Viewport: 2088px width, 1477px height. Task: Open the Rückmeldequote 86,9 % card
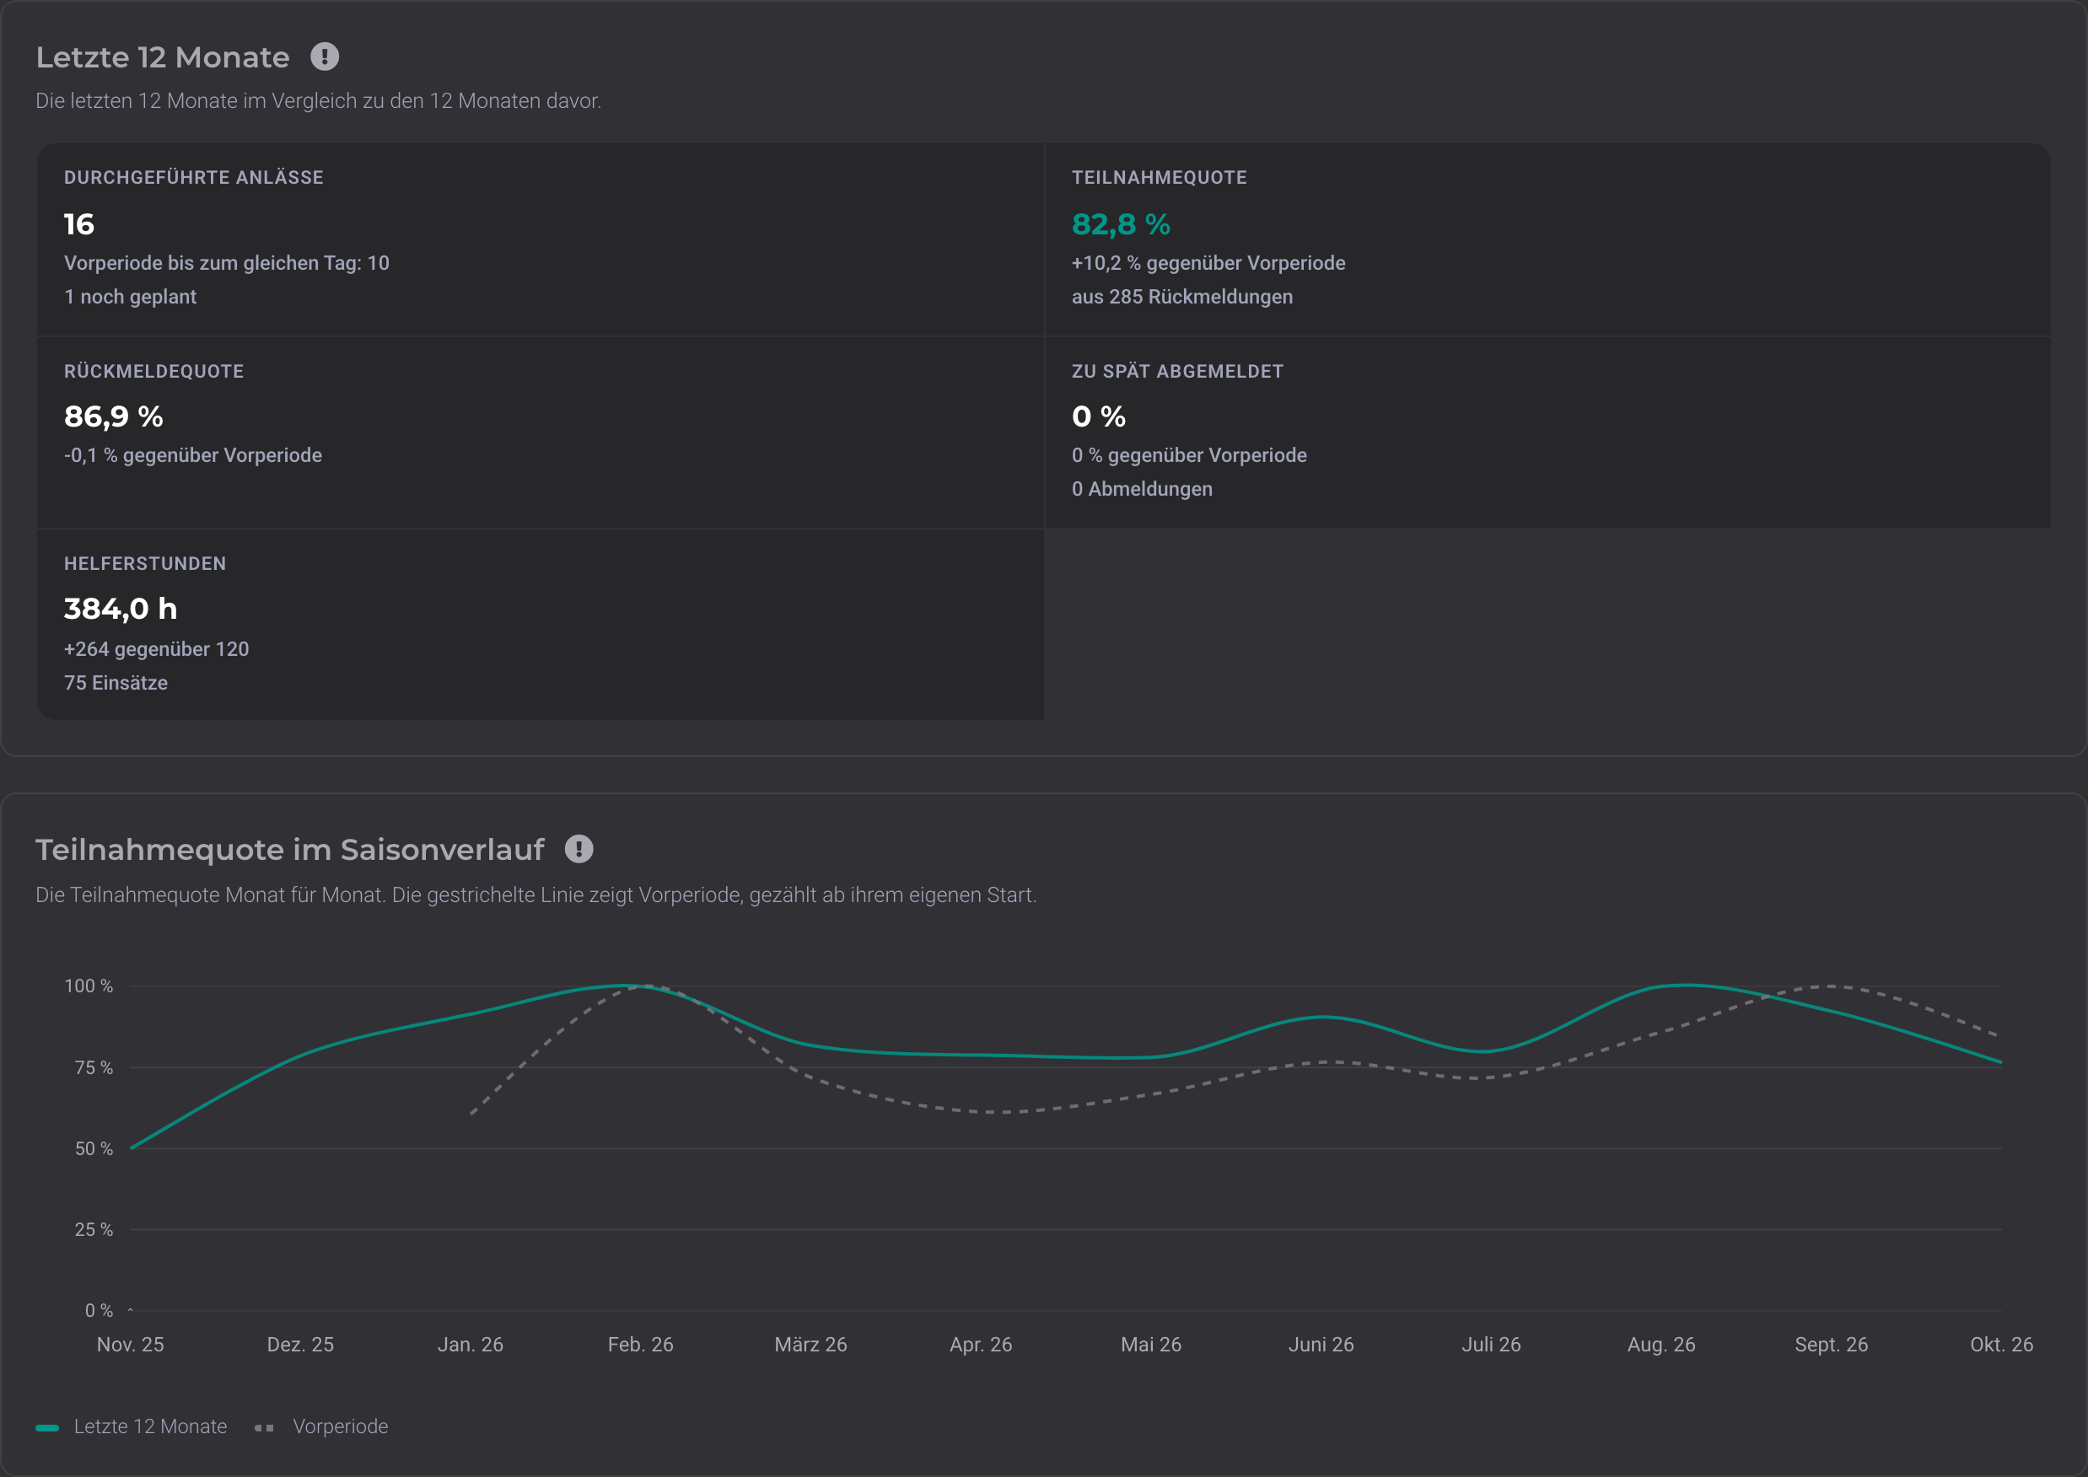click(x=541, y=432)
